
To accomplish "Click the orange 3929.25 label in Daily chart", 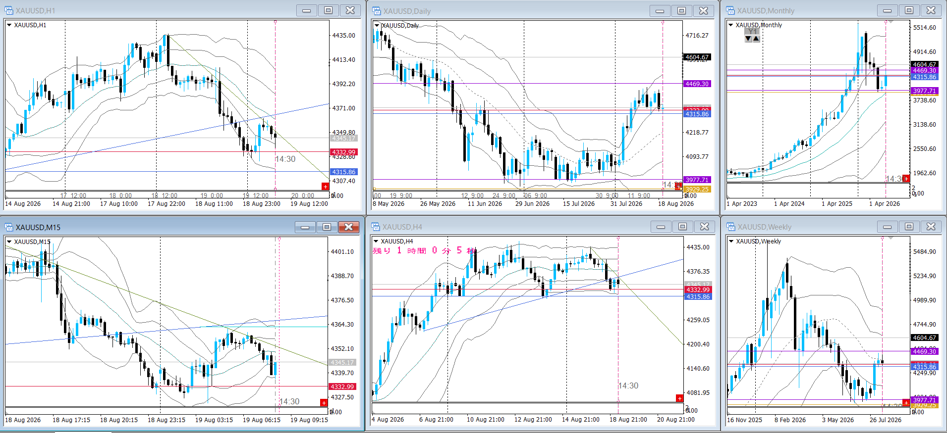I will [697, 189].
